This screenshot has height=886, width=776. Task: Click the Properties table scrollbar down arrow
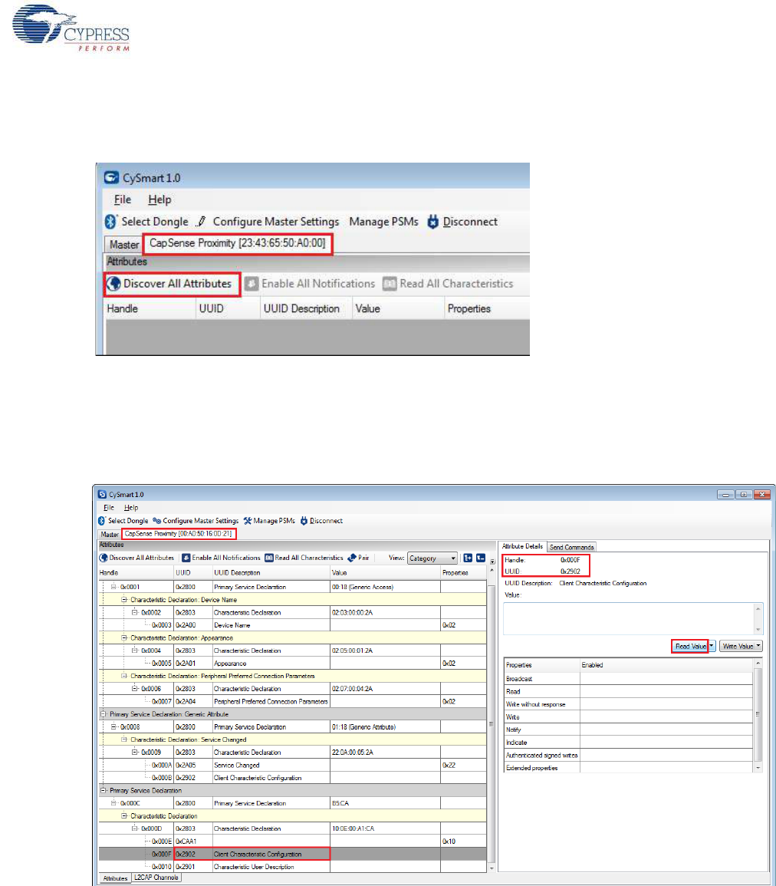pos(758,768)
